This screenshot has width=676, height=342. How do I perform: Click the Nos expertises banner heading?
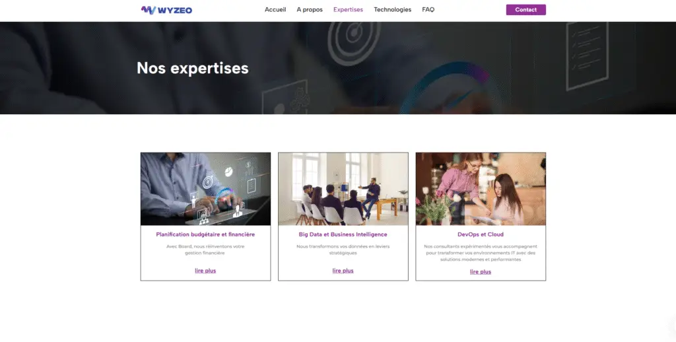tap(192, 68)
